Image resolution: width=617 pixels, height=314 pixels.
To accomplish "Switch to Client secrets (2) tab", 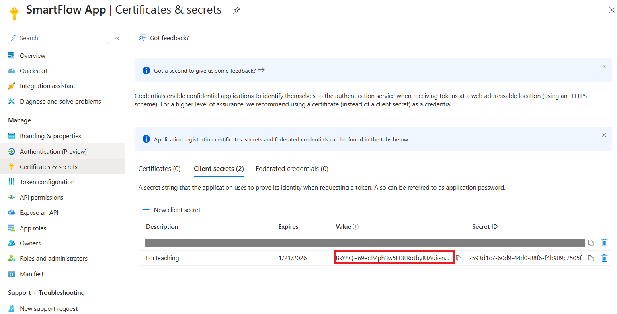I will 219,169.
